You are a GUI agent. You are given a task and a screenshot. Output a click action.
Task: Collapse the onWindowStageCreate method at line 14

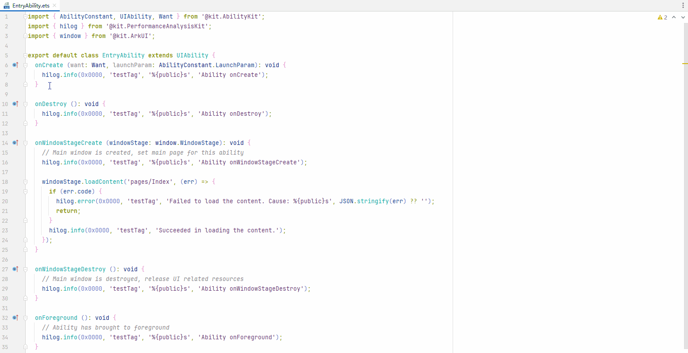pos(26,143)
